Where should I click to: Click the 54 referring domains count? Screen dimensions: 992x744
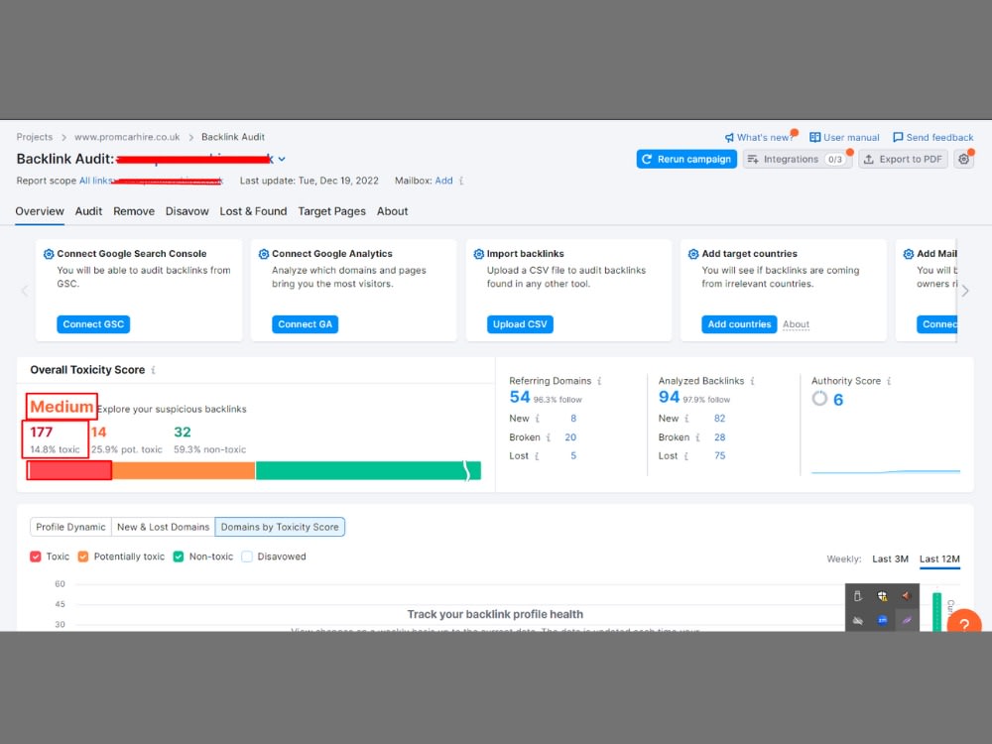click(x=520, y=397)
